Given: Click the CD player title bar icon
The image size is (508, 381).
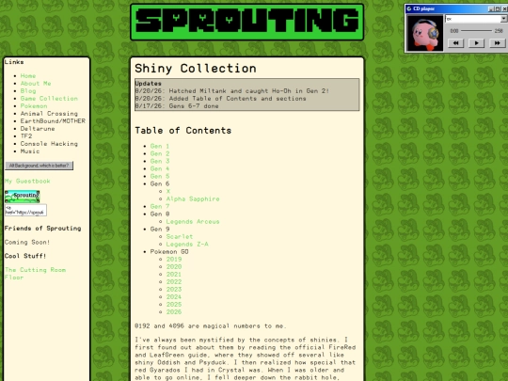Looking at the screenshot, I should 409,8.
